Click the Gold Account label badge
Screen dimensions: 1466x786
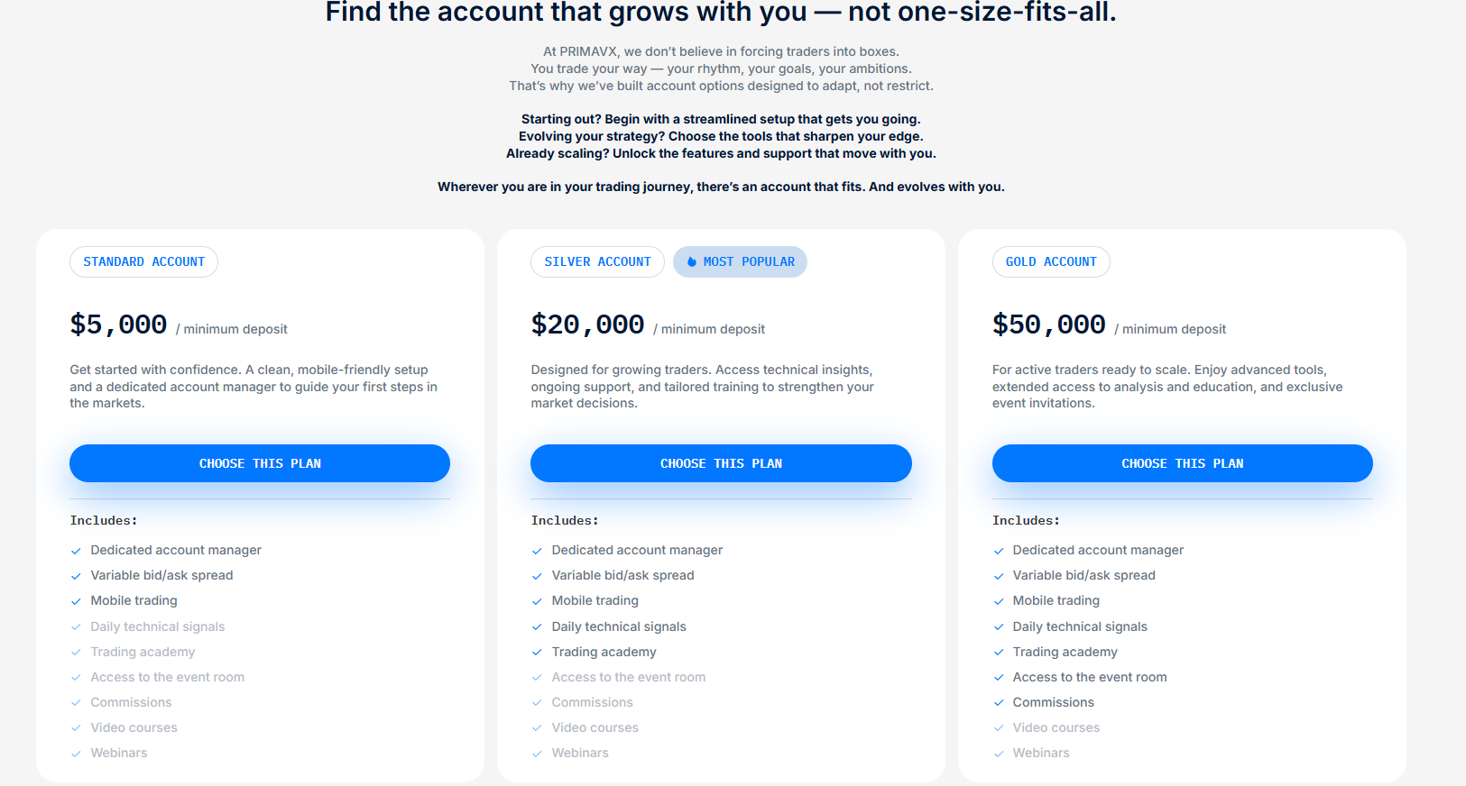tap(1051, 262)
